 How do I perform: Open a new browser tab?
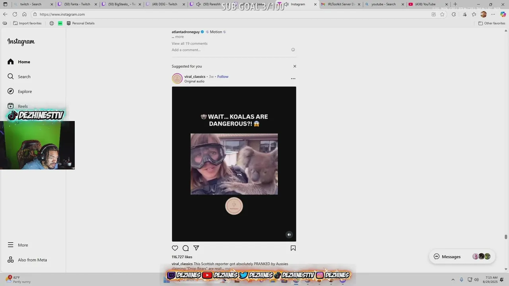[x=455, y=4]
